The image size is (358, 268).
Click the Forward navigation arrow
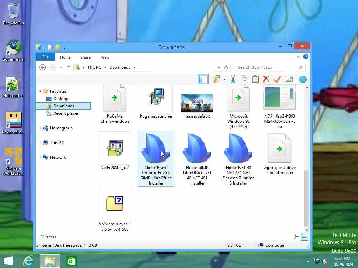(52, 67)
